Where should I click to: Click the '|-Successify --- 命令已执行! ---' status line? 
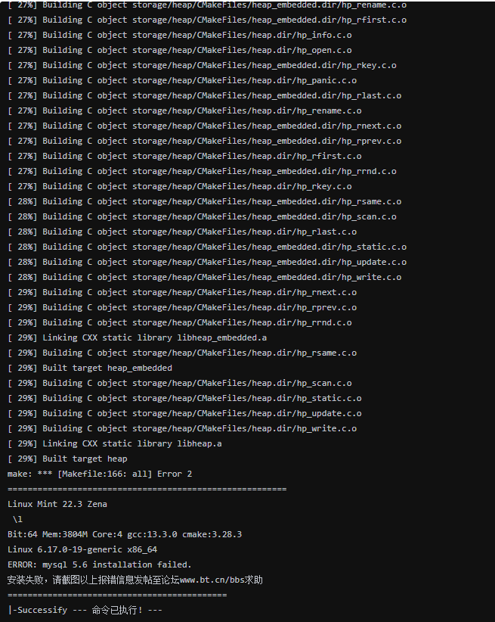85,610
